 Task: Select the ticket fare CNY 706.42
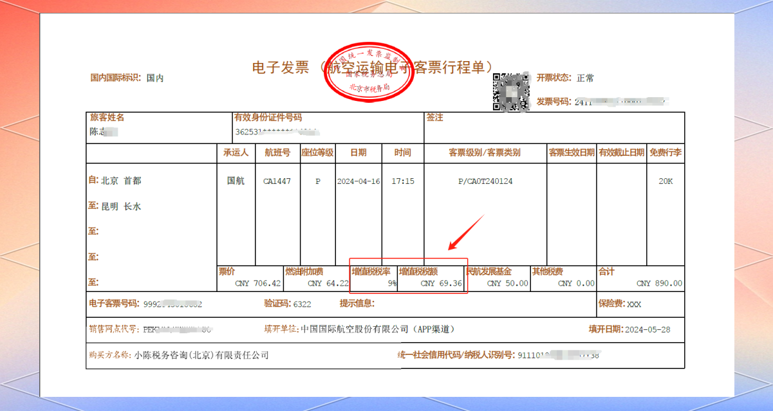[x=258, y=284]
